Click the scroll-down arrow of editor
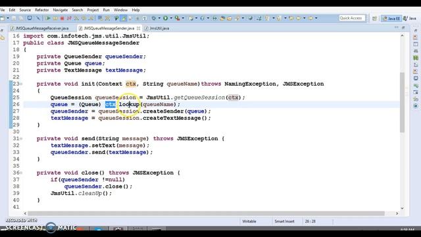Screen dimensions: 421x237 402,208
